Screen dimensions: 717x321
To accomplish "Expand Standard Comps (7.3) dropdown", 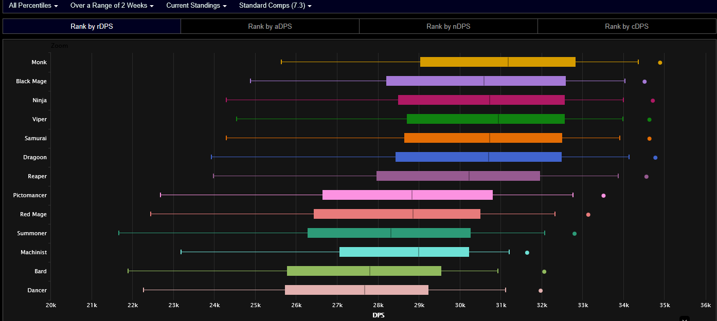I will click(275, 6).
